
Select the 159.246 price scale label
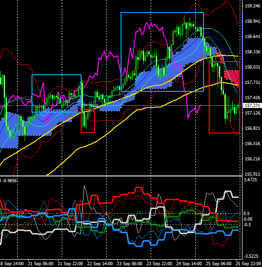click(252, 6)
